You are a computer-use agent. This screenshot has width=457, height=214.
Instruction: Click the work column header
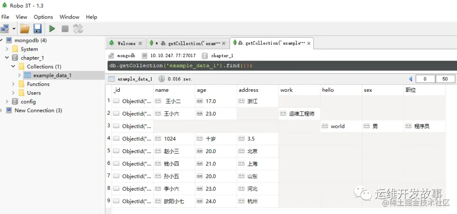[299, 90]
